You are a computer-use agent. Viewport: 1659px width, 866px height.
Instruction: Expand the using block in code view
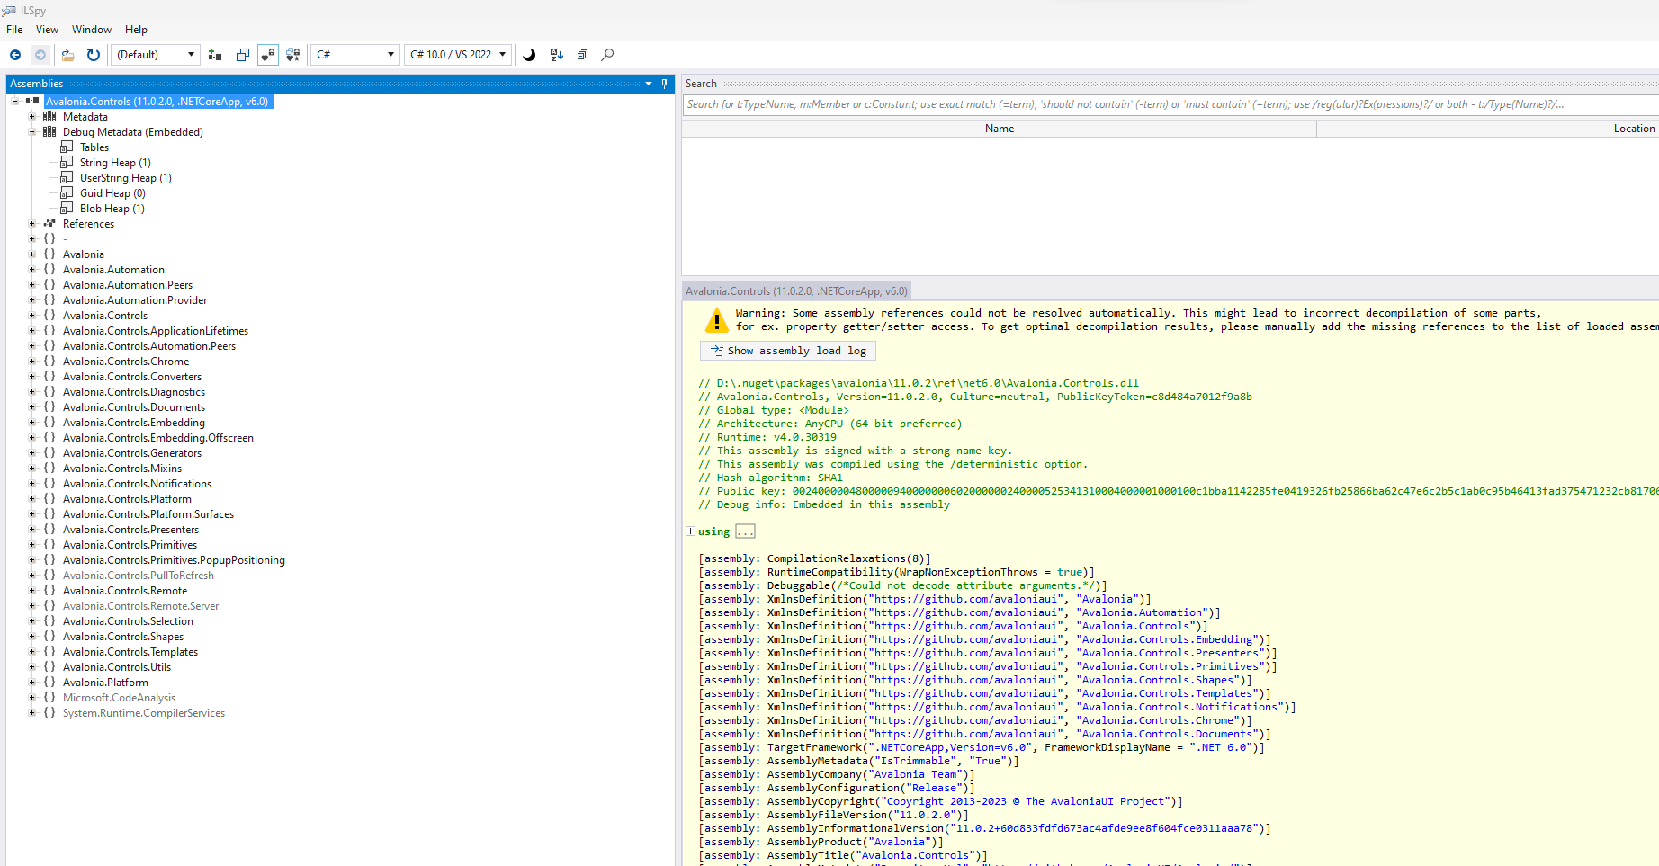pos(690,531)
